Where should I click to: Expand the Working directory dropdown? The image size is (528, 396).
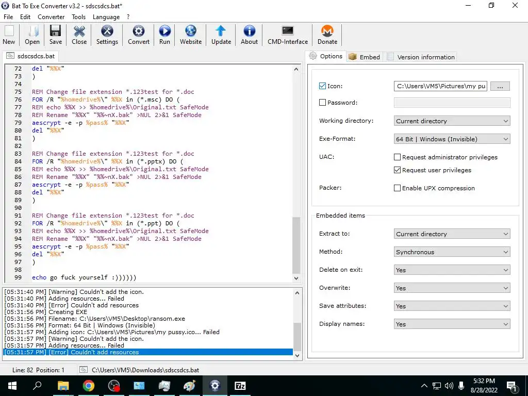point(452,121)
